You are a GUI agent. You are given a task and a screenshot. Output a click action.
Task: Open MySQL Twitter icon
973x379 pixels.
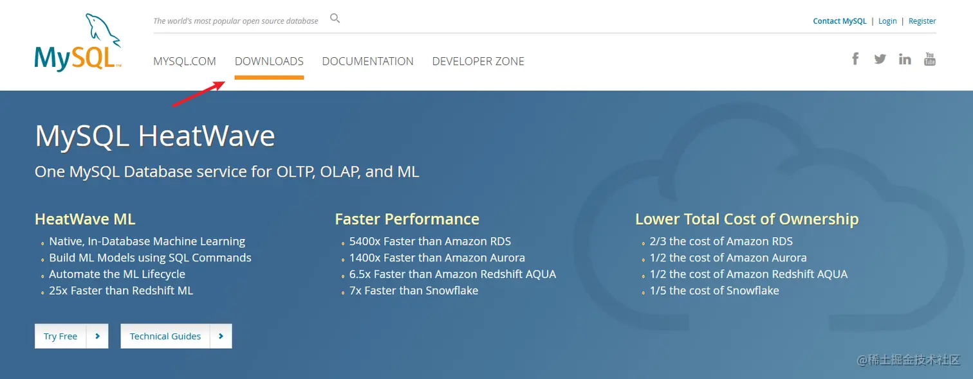point(880,59)
